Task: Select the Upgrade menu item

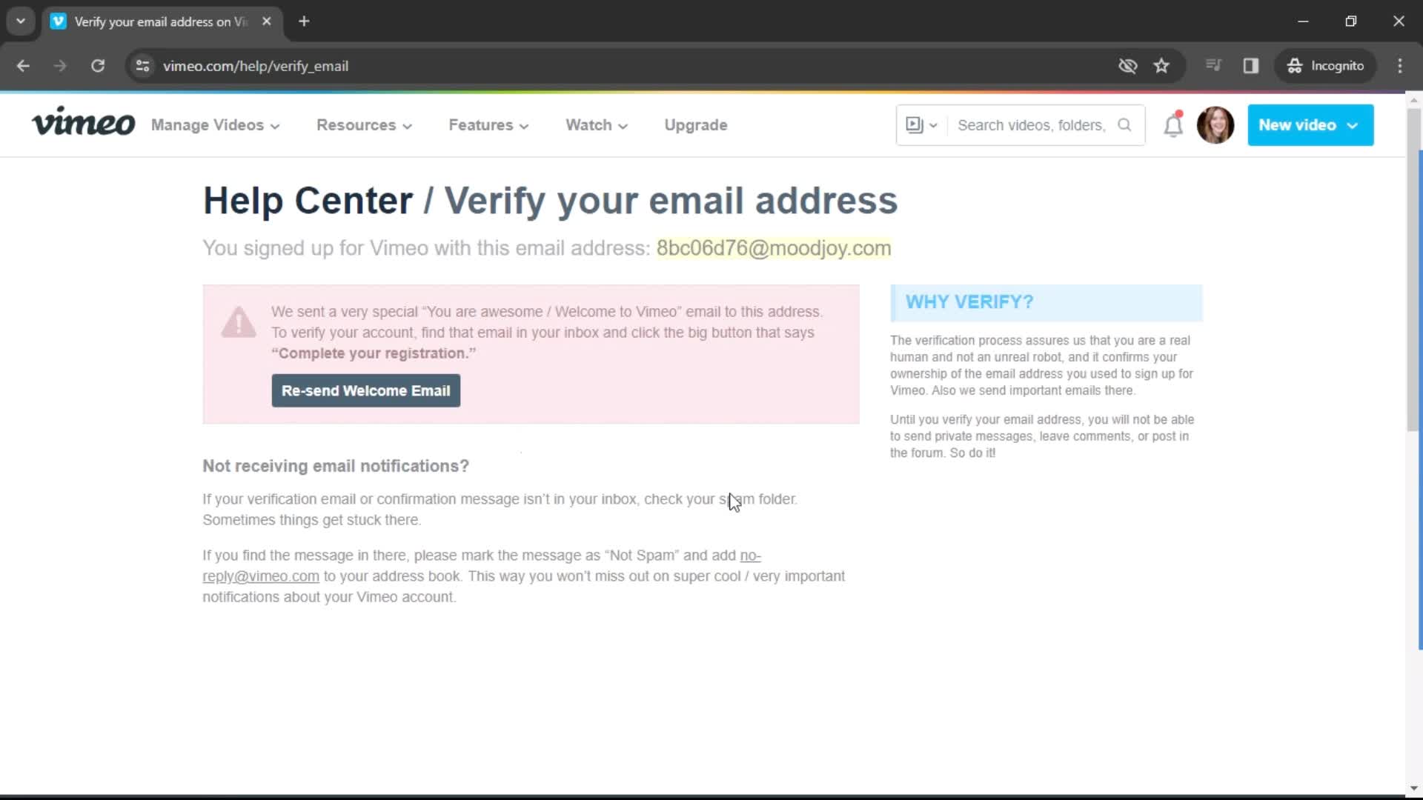Action: click(x=695, y=125)
